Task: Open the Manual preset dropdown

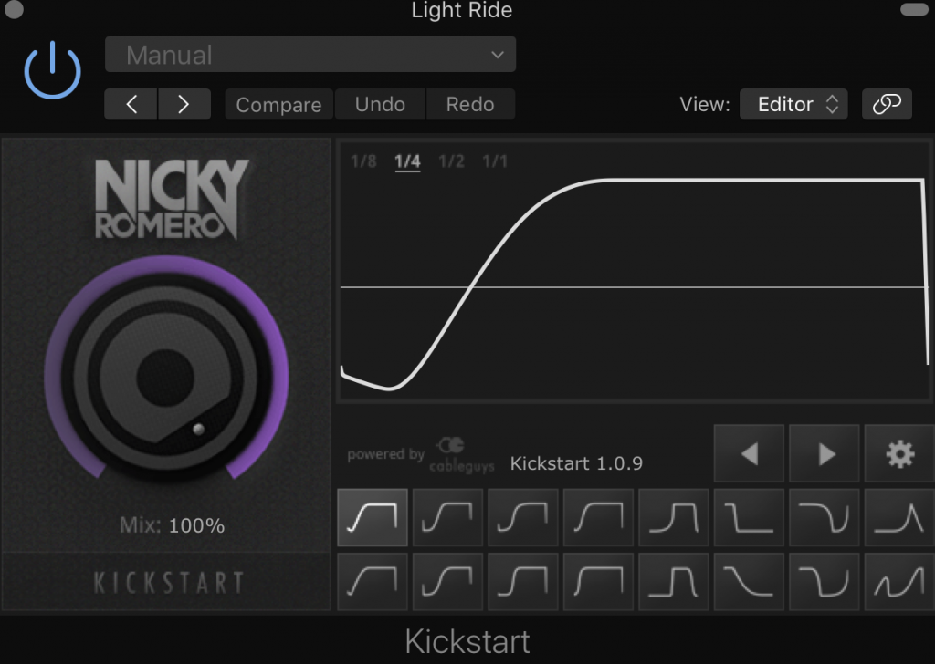Action: (310, 54)
